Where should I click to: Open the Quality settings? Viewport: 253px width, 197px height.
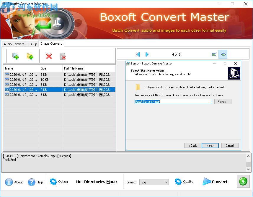pos(184,182)
